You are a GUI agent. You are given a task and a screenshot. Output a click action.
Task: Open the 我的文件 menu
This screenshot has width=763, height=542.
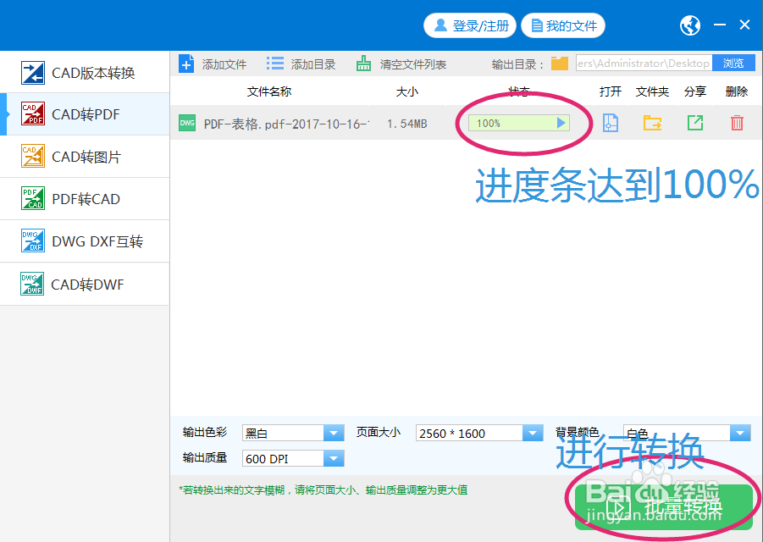[x=563, y=25]
